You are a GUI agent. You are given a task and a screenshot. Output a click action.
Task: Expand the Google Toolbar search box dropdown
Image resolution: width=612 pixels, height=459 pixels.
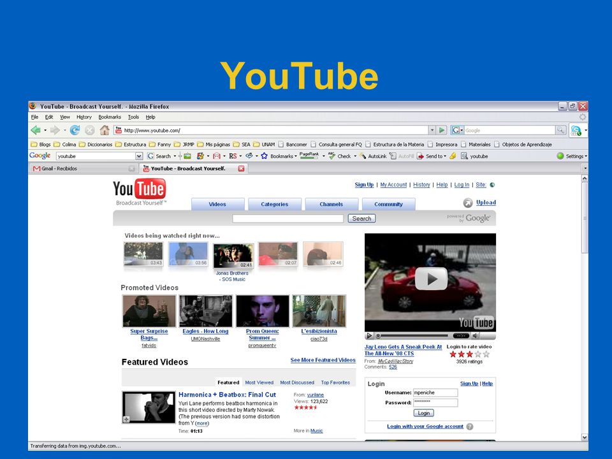click(138, 156)
